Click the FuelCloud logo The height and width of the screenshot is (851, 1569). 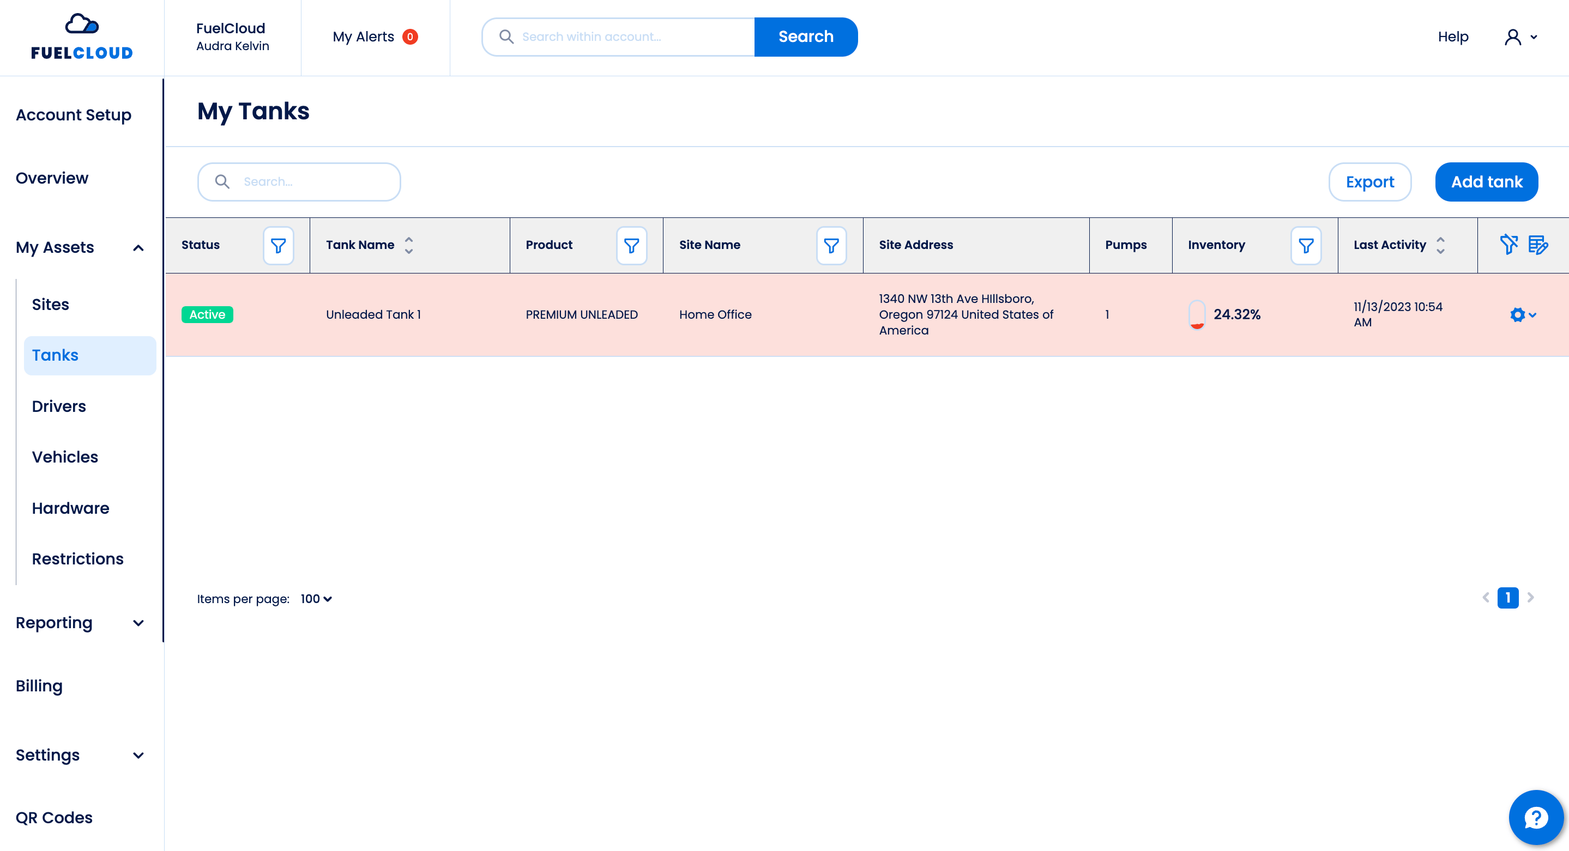point(82,38)
